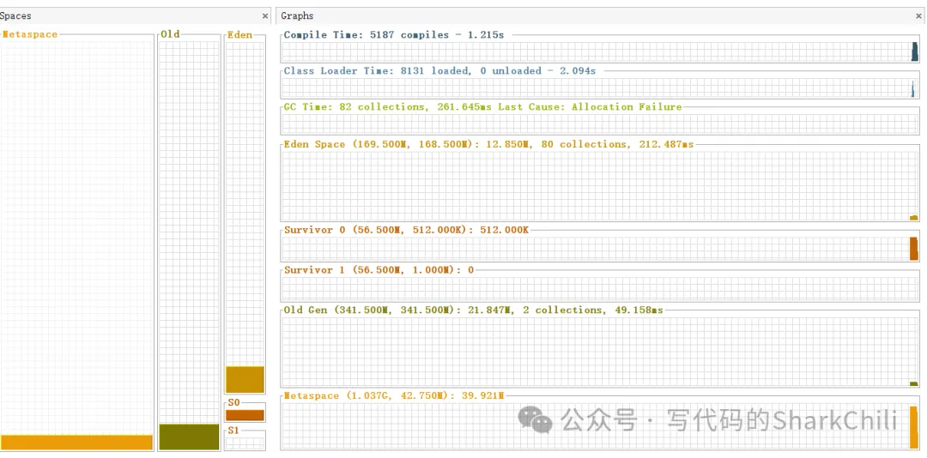Viewport: 927px width, 458px height.
Task: Close the Graphs panel
Action: point(918,15)
